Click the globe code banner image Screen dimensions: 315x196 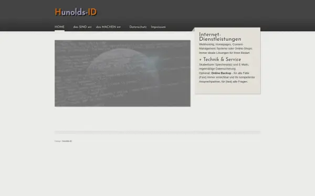122,73
